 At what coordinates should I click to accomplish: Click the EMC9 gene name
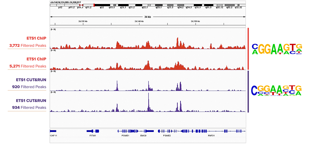[x=143, y=136]
